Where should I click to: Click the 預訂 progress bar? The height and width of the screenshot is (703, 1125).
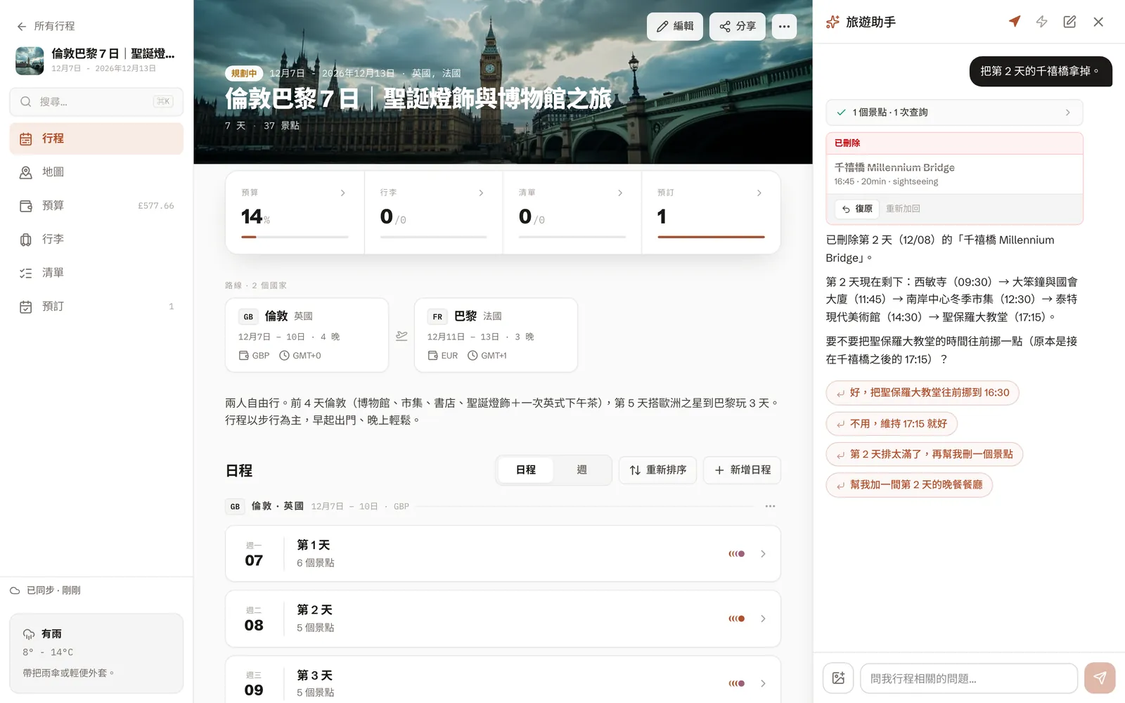click(x=711, y=237)
